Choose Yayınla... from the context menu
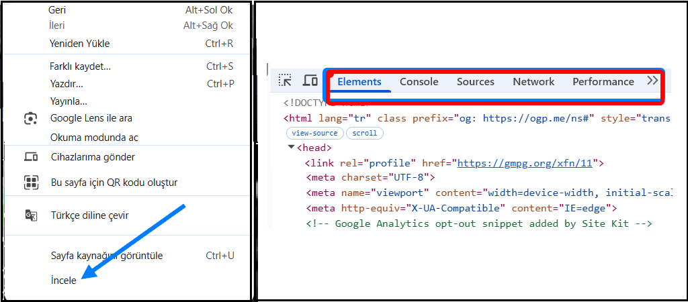 (x=69, y=102)
